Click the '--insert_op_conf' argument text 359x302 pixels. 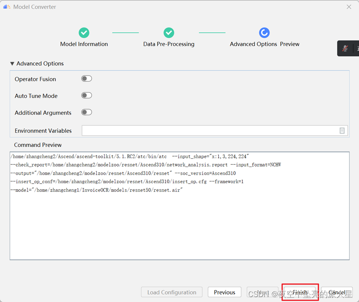tap(108, 182)
